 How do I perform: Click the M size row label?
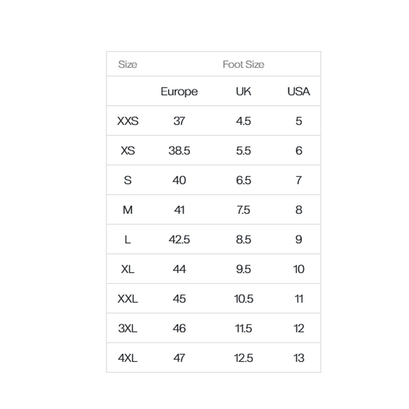tap(128, 210)
